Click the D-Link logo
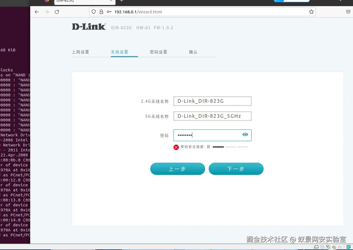 pos(89,27)
